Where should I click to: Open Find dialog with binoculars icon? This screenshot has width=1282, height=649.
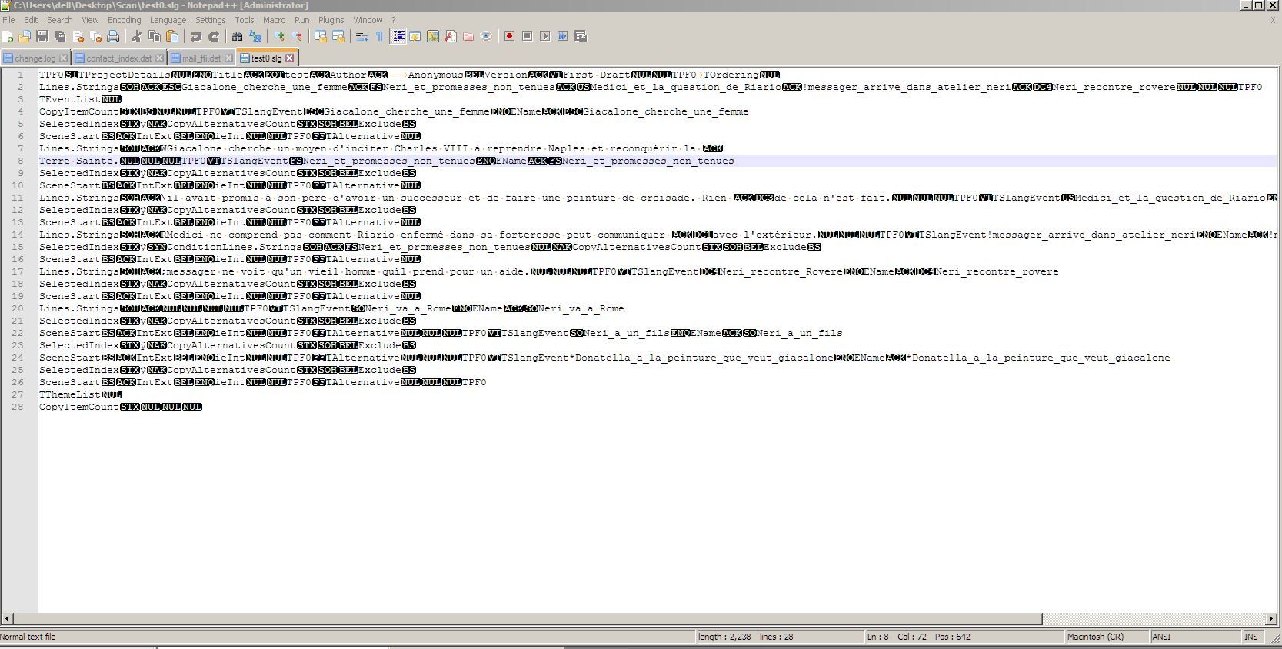pyautogui.click(x=237, y=36)
